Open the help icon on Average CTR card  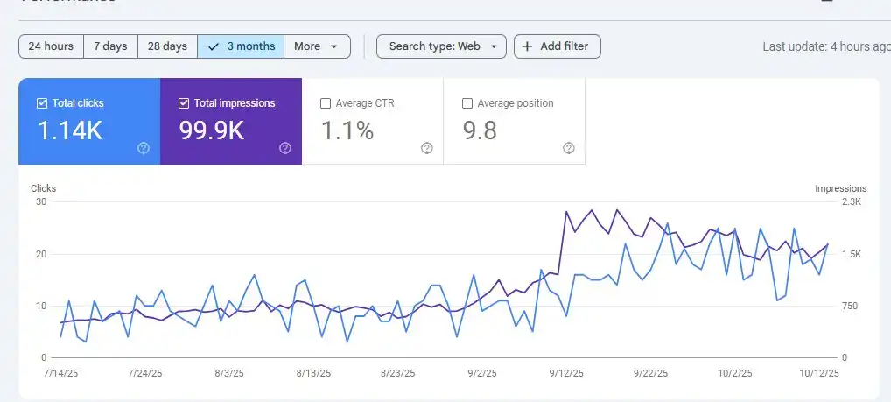pos(427,148)
